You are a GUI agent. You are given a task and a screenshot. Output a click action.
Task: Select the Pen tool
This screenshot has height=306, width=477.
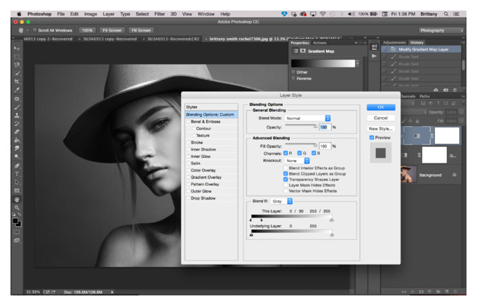point(17,166)
